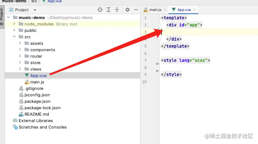Collapse the src folder
This screenshot has height=144, width=258.
click(15, 37)
